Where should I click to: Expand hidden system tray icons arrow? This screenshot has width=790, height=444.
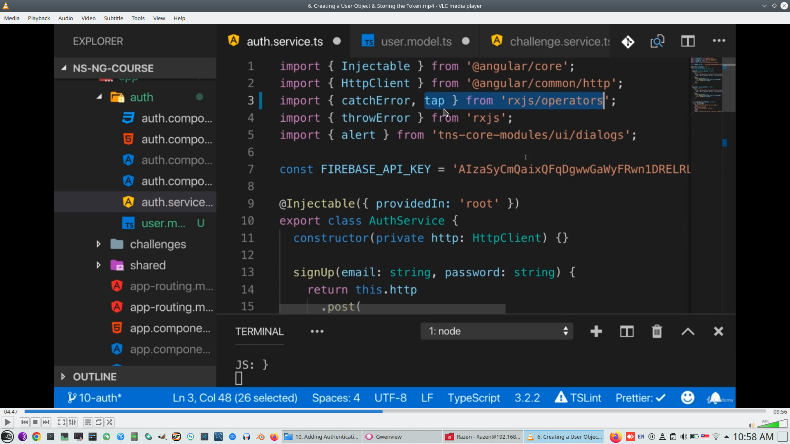tap(727, 437)
